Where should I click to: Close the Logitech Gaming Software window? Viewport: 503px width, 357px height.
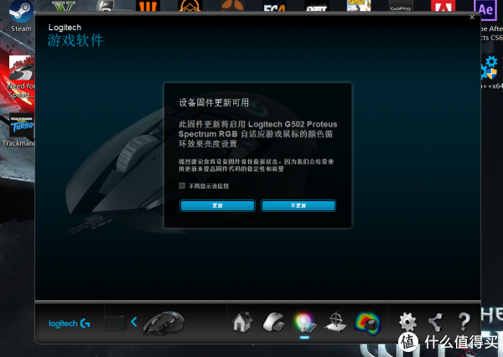click(472, 18)
